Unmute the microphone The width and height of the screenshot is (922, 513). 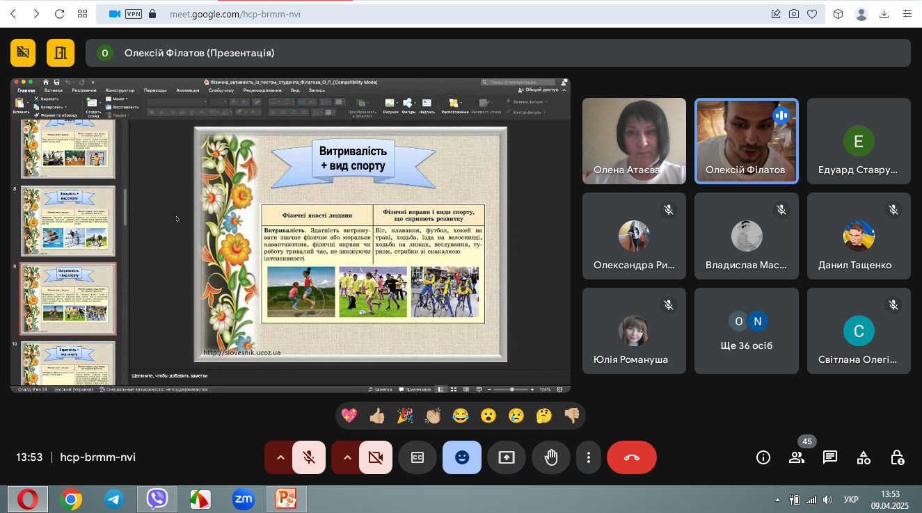(x=309, y=457)
